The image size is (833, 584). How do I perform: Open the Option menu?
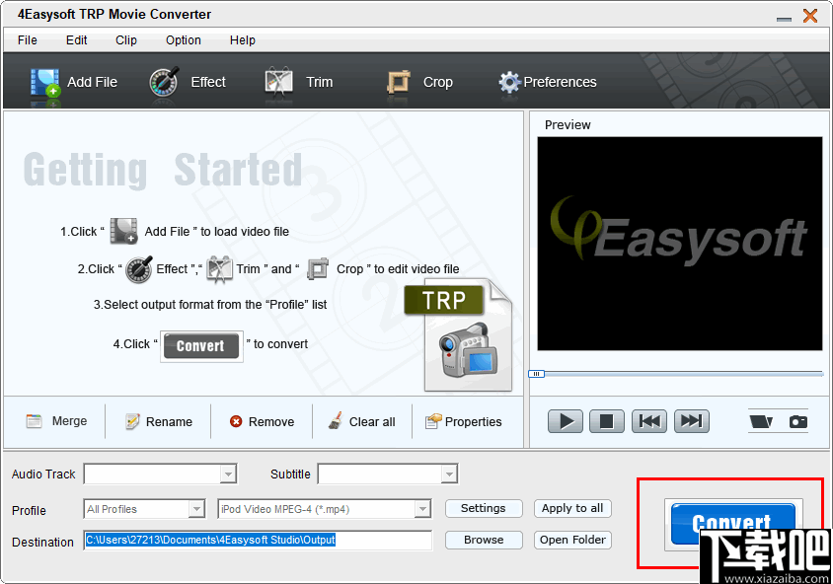point(183,40)
